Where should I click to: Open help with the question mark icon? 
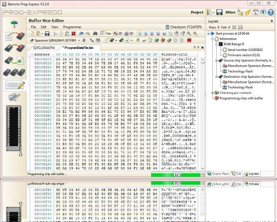point(270,12)
